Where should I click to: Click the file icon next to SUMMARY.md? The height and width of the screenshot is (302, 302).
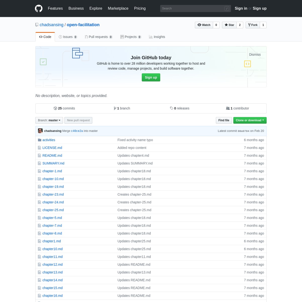click(39, 163)
